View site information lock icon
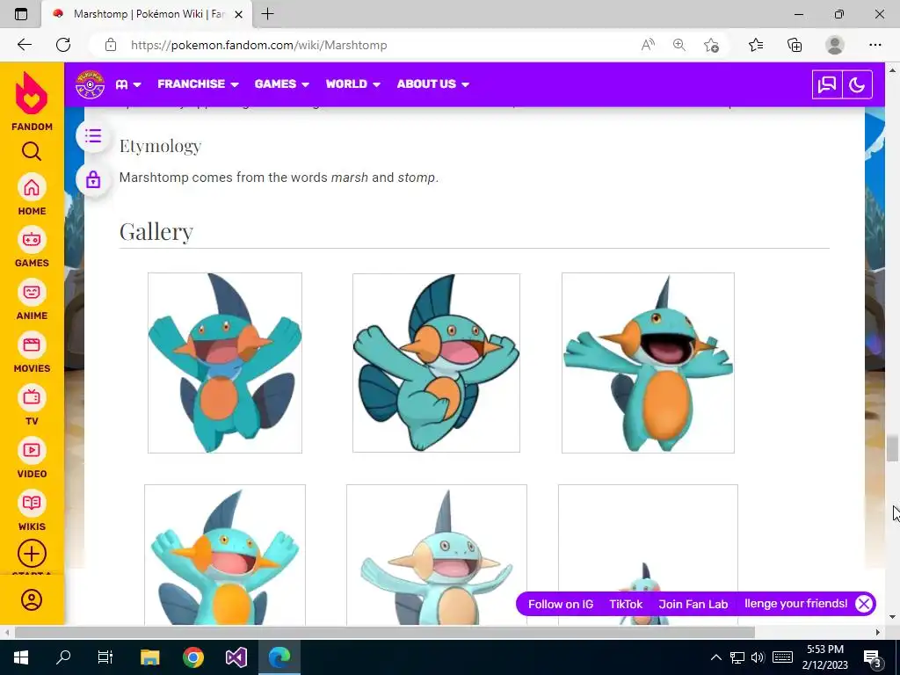Image resolution: width=900 pixels, height=675 pixels. [x=111, y=45]
